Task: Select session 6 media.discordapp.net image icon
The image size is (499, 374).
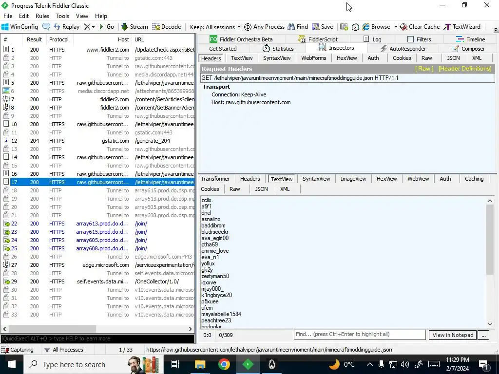Action: point(6,91)
